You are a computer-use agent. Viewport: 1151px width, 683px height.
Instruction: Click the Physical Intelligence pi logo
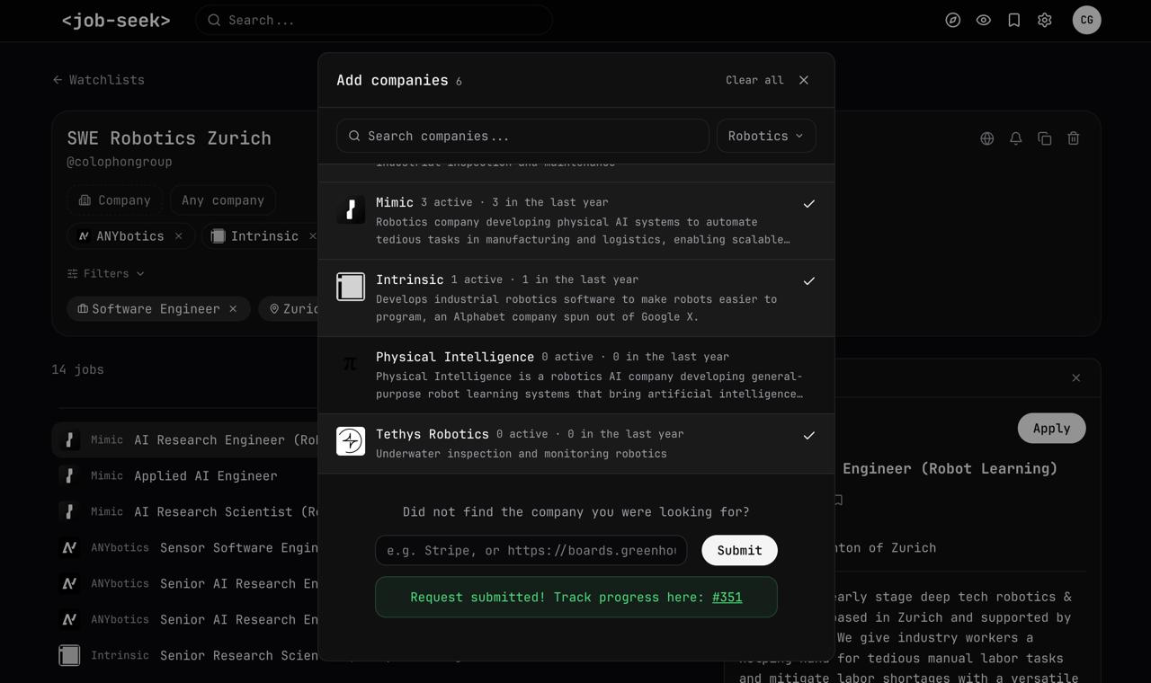(351, 364)
